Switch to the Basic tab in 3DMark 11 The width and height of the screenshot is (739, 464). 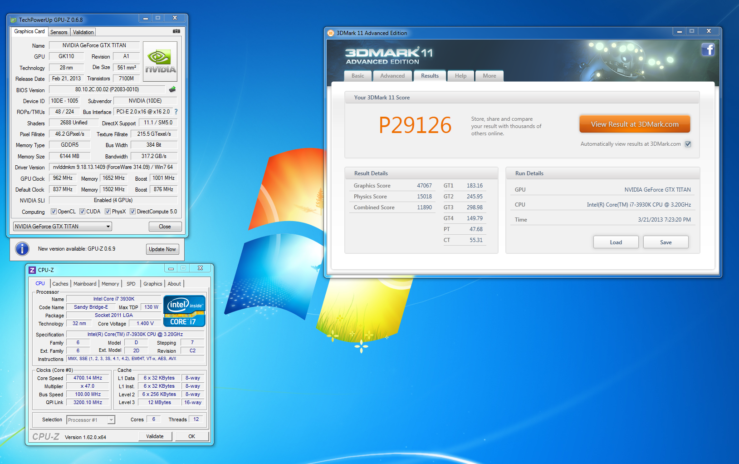[x=358, y=76]
